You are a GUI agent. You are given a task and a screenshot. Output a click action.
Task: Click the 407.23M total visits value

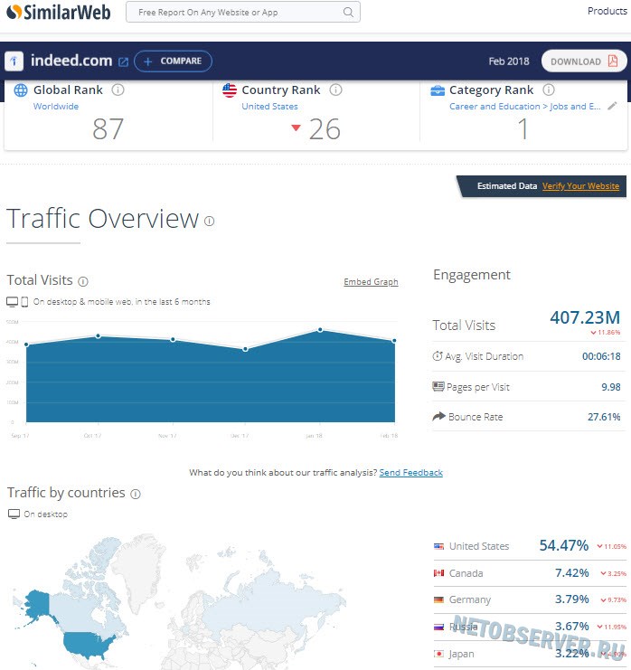pos(585,317)
